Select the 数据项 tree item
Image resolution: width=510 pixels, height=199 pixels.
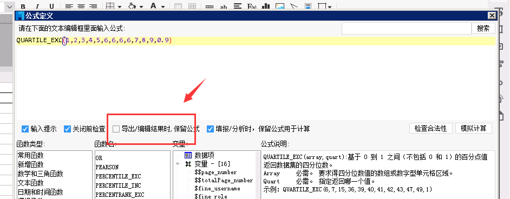coord(204,155)
